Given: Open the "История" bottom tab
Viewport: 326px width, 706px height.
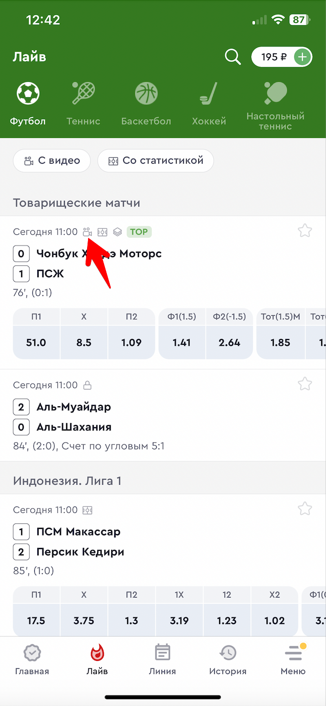Looking at the screenshot, I should pyautogui.click(x=228, y=660).
